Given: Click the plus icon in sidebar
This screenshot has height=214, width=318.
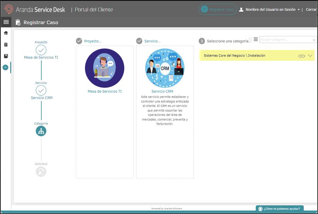Looking at the screenshot, I should [5, 67].
